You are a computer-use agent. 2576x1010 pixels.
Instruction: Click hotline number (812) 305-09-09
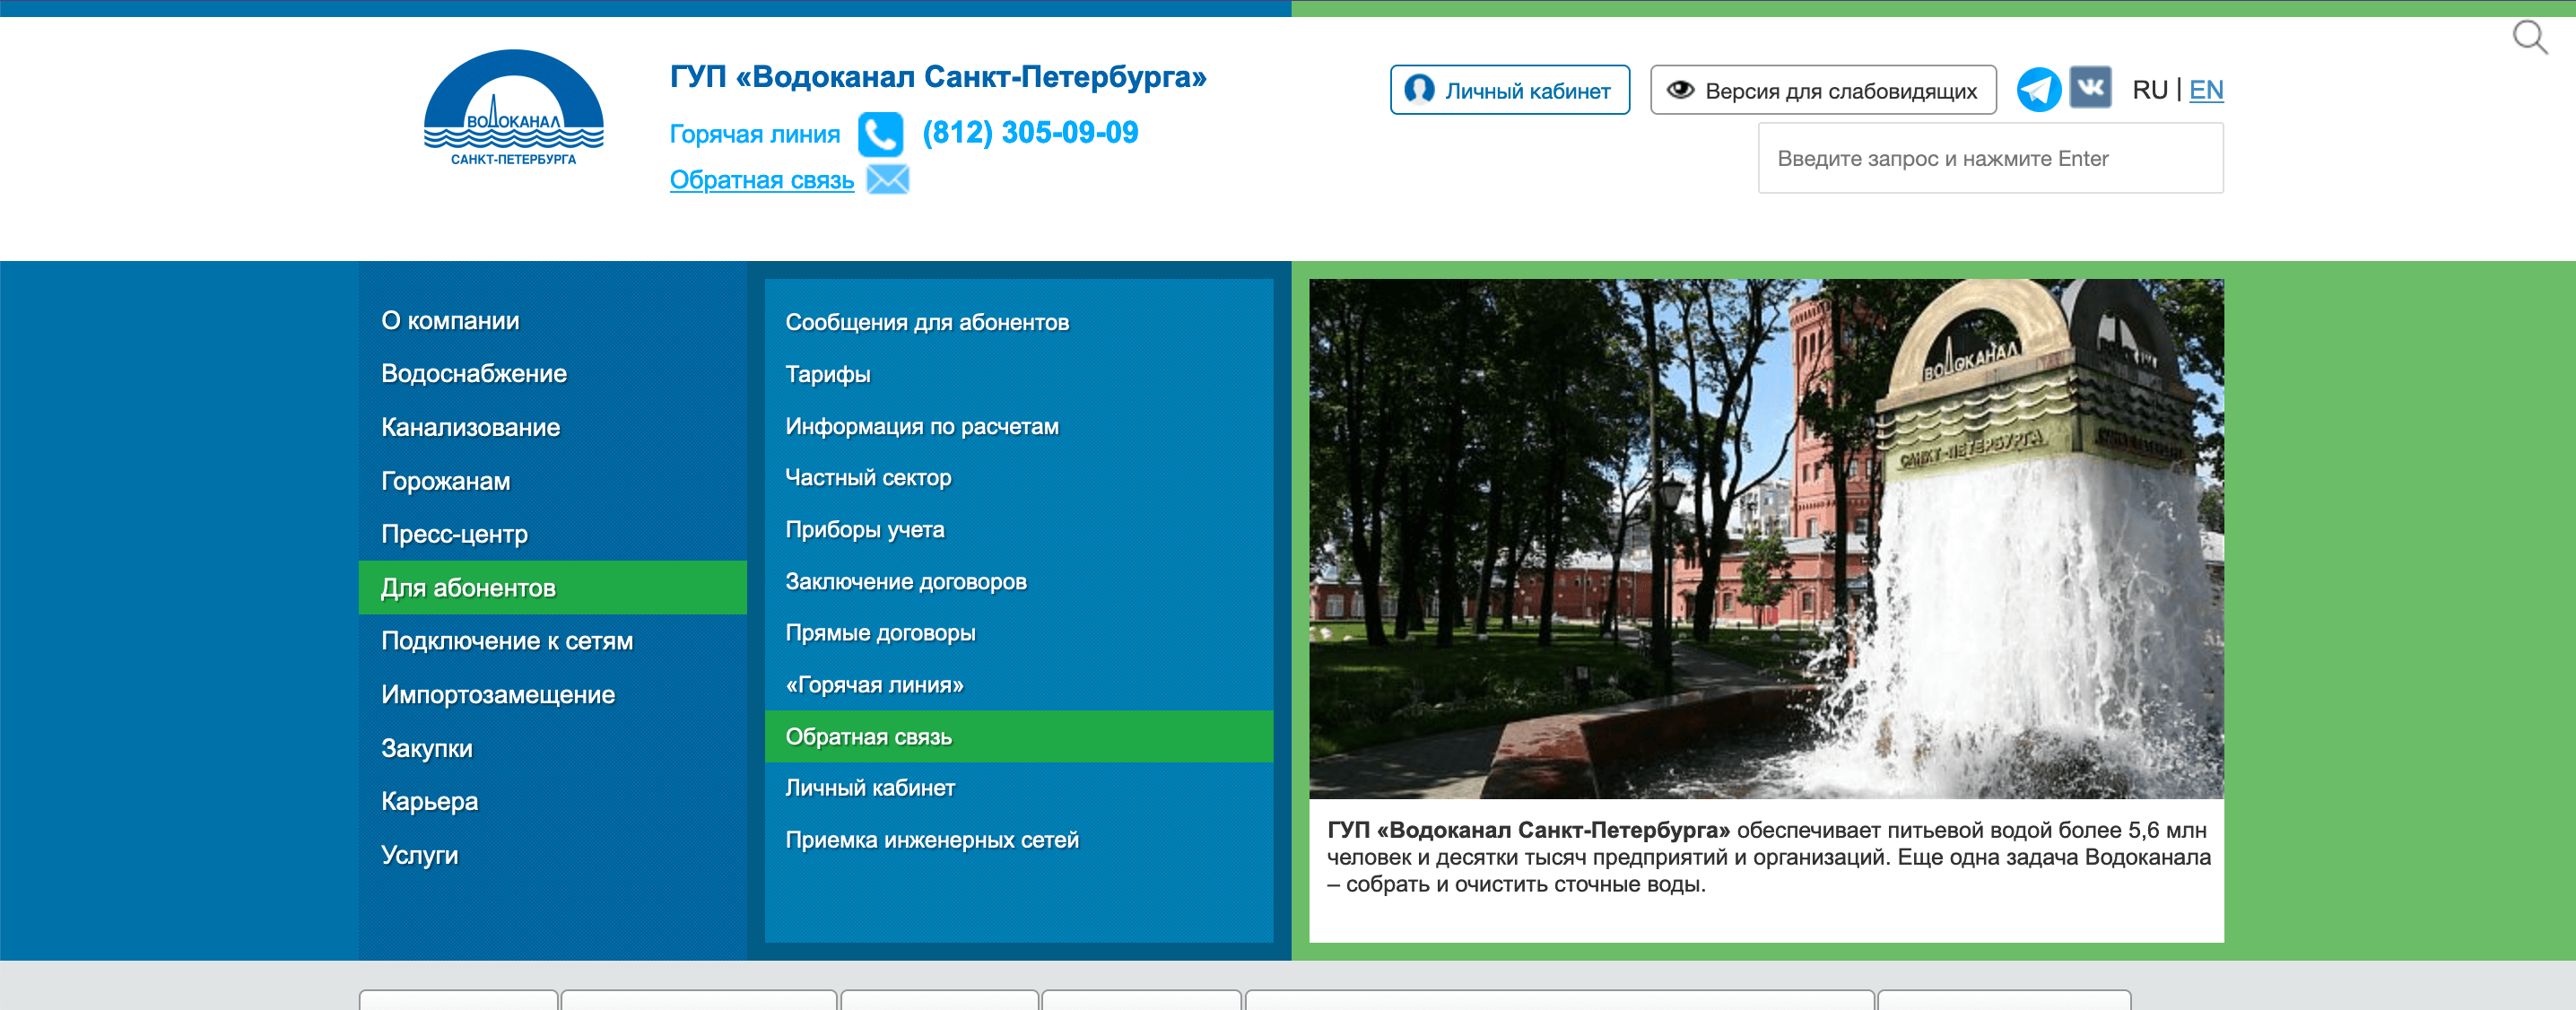tap(1029, 132)
